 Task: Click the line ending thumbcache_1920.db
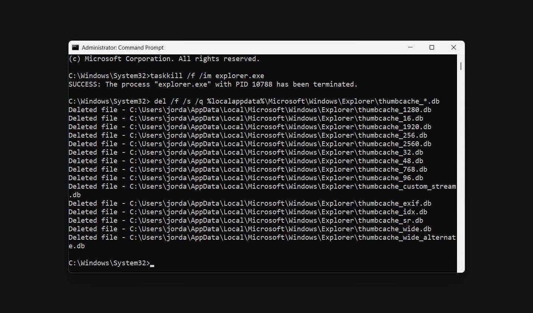coord(250,127)
